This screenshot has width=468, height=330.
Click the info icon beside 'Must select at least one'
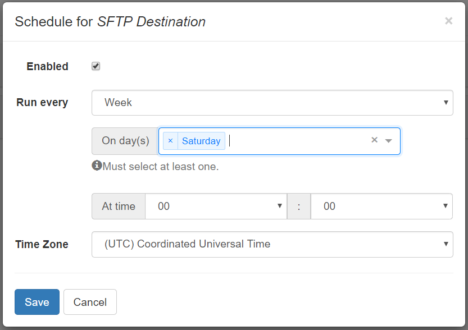pyautogui.click(x=97, y=166)
